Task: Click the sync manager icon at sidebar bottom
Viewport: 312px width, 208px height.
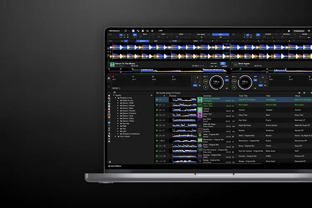Action: (110, 162)
